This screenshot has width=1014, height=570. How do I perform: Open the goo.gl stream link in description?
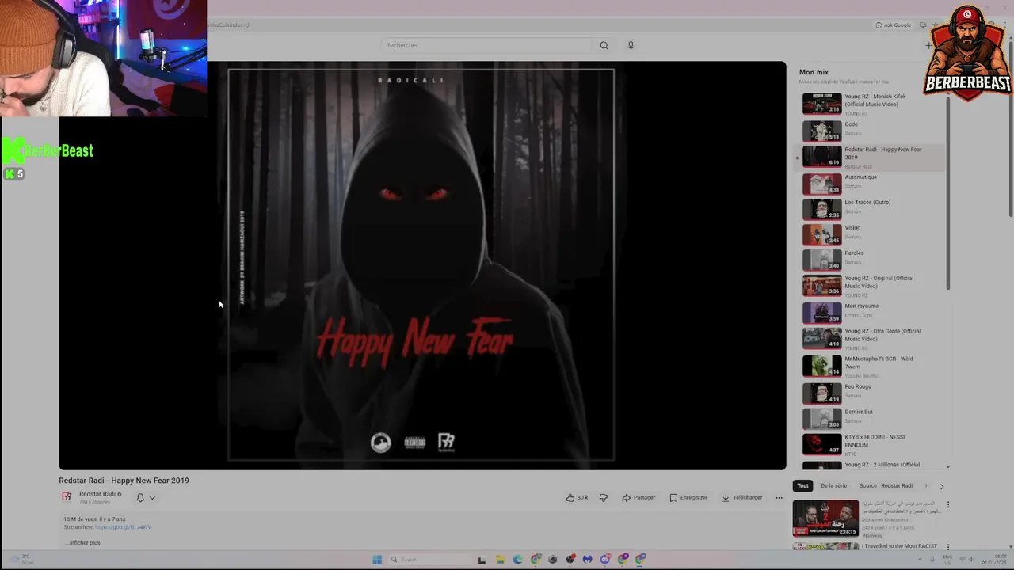coord(123,527)
